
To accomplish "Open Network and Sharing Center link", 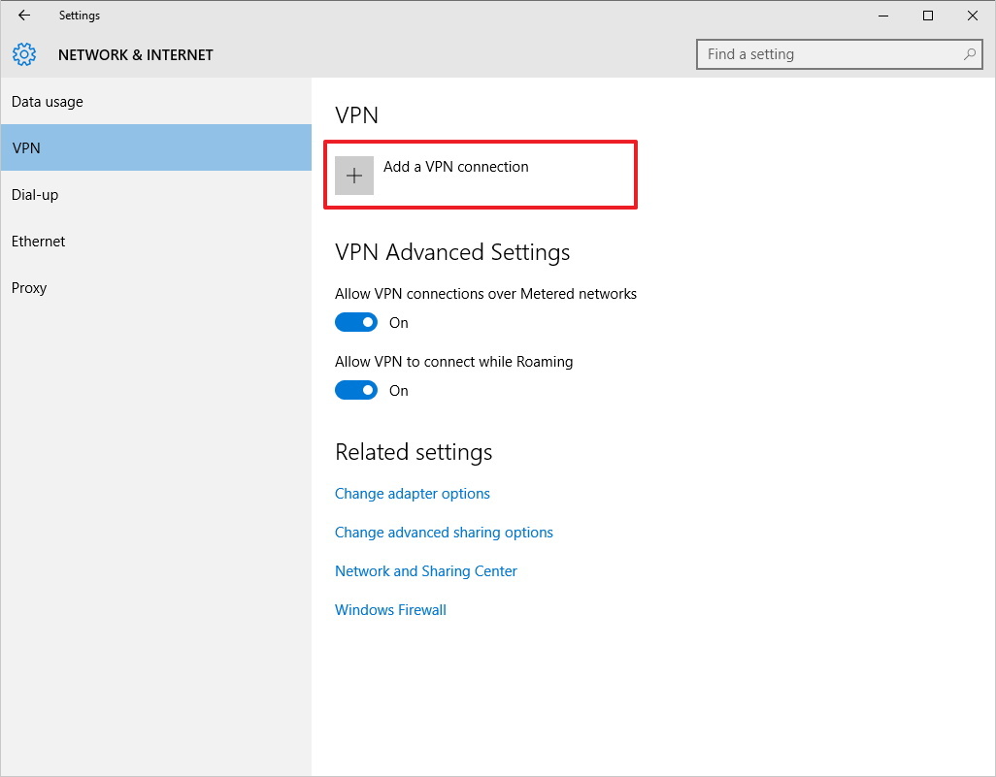I will coord(426,571).
